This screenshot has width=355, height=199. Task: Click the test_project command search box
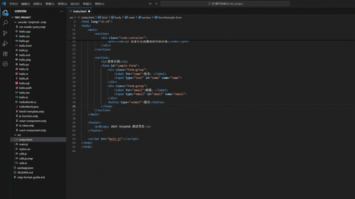(x=225, y=4)
